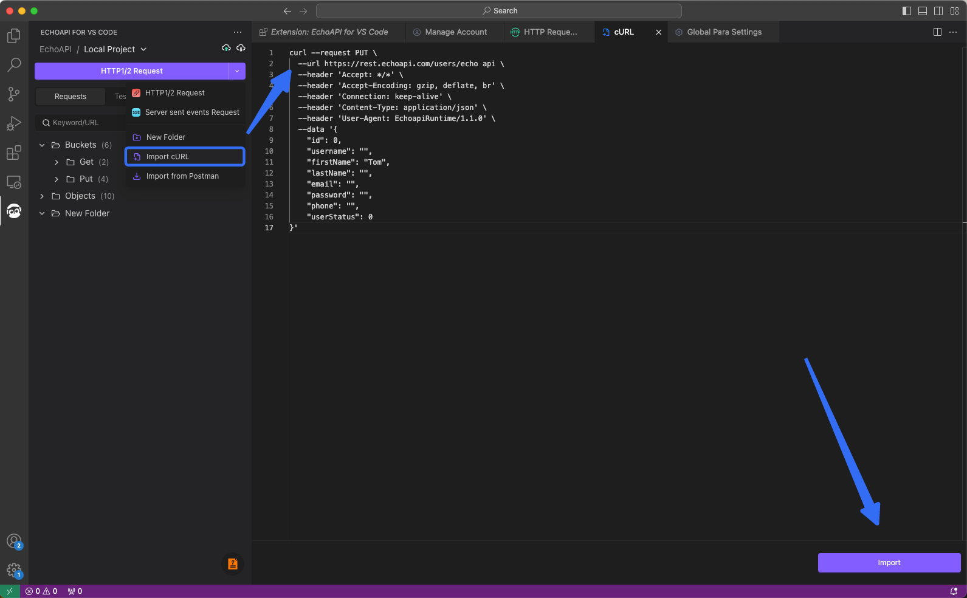This screenshot has height=598, width=967.
Task: Open remote window status bar icon
Action: (10, 591)
